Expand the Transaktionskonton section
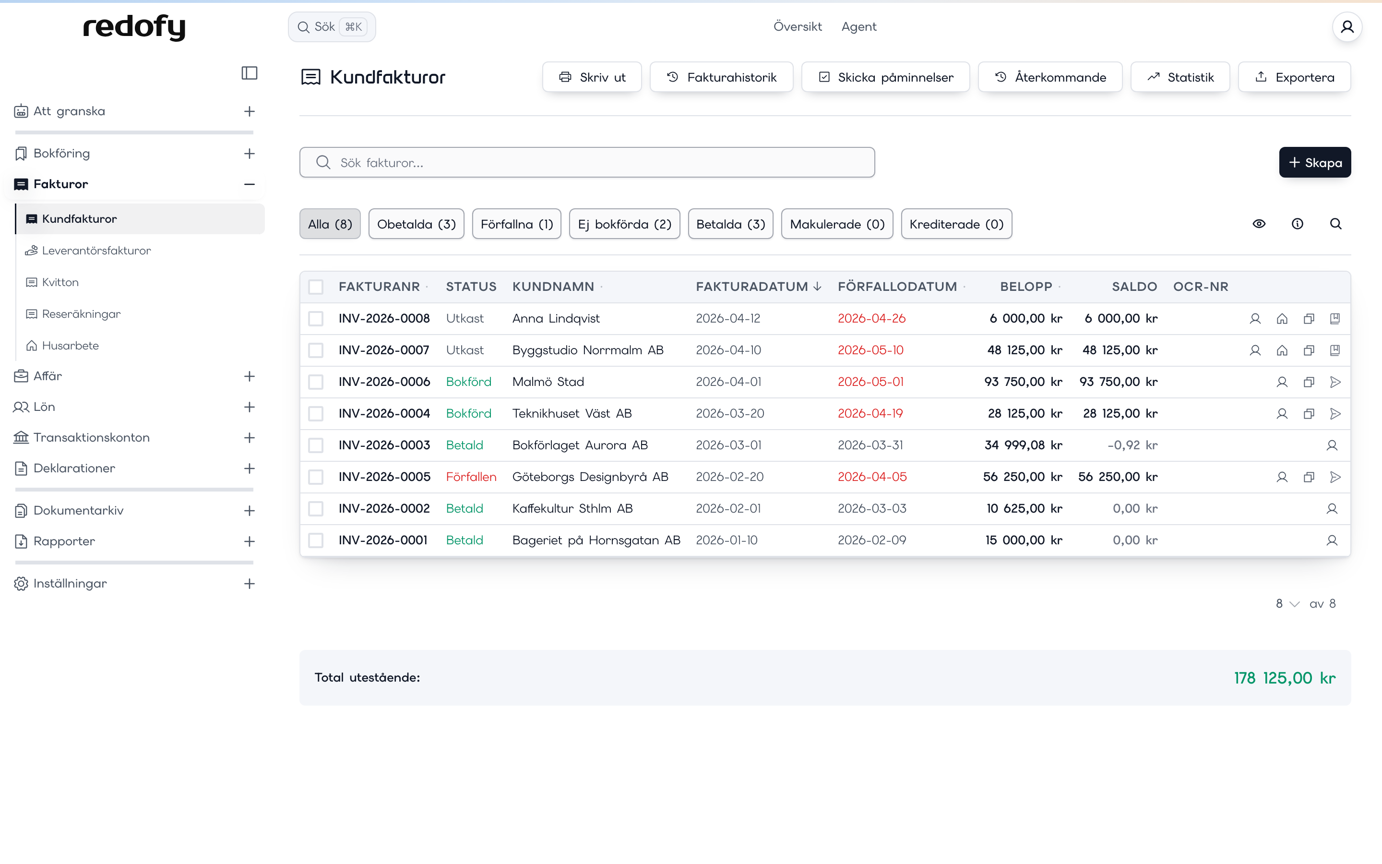This screenshot has height=864, width=1382. (250, 438)
